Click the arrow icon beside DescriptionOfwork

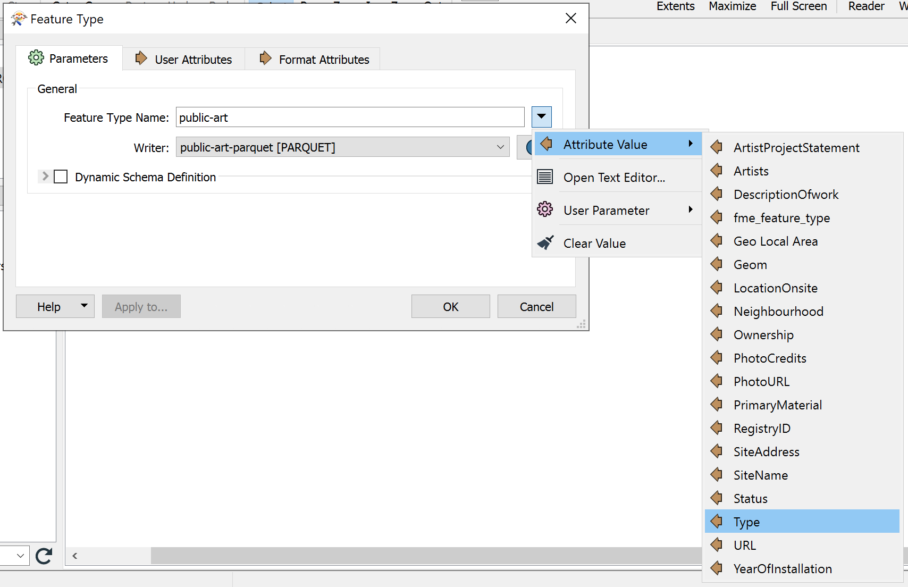click(717, 194)
